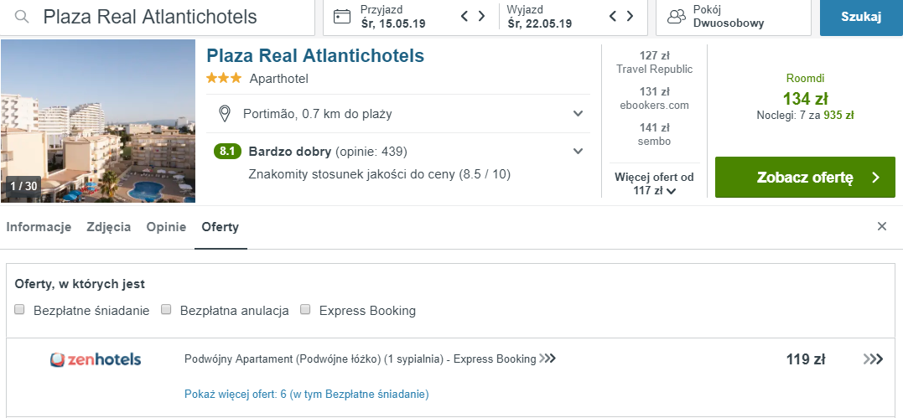
Task: Open the arrival date calendar icon
Action: point(342,17)
